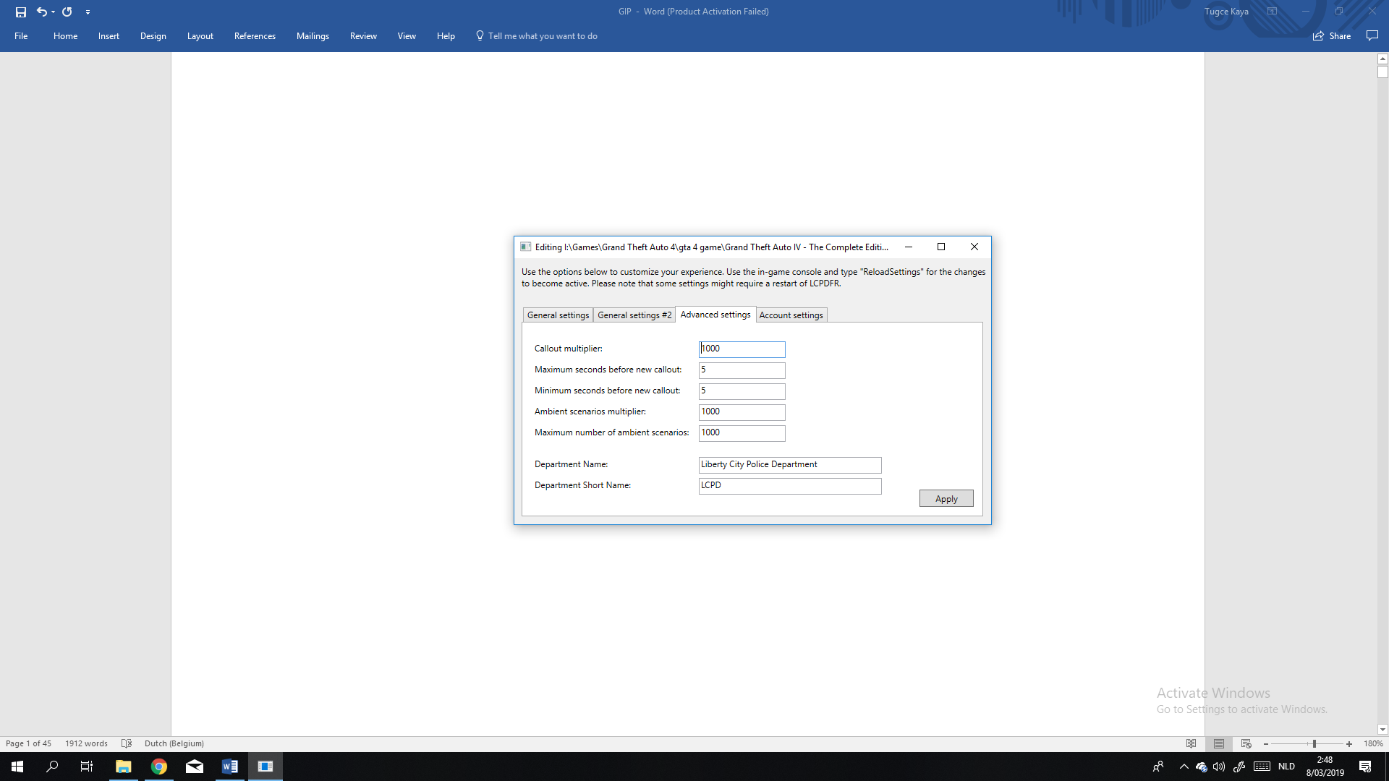Open the Comments icon beside Share

tap(1372, 35)
